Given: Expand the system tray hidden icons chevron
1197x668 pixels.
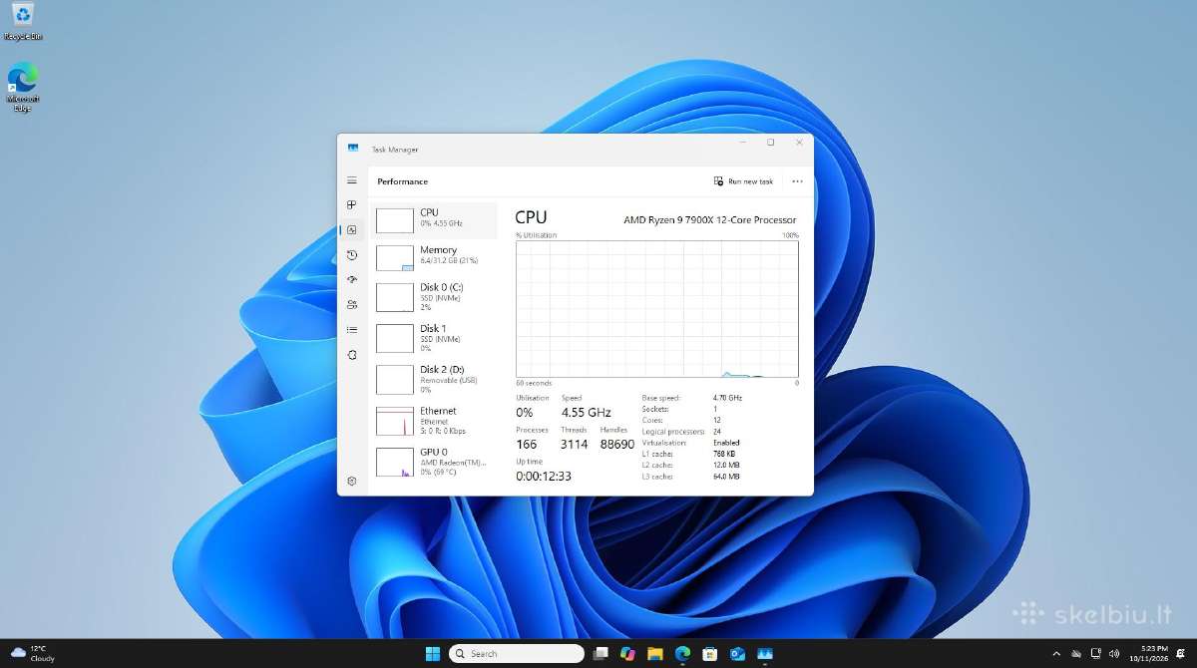Looking at the screenshot, I should [x=1056, y=653].
